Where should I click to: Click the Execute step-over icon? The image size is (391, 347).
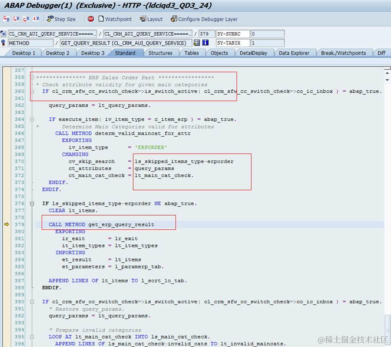click(16, 19)
